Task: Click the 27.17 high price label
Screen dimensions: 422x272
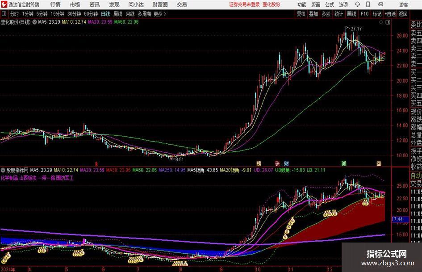Action: click(356, 29)
